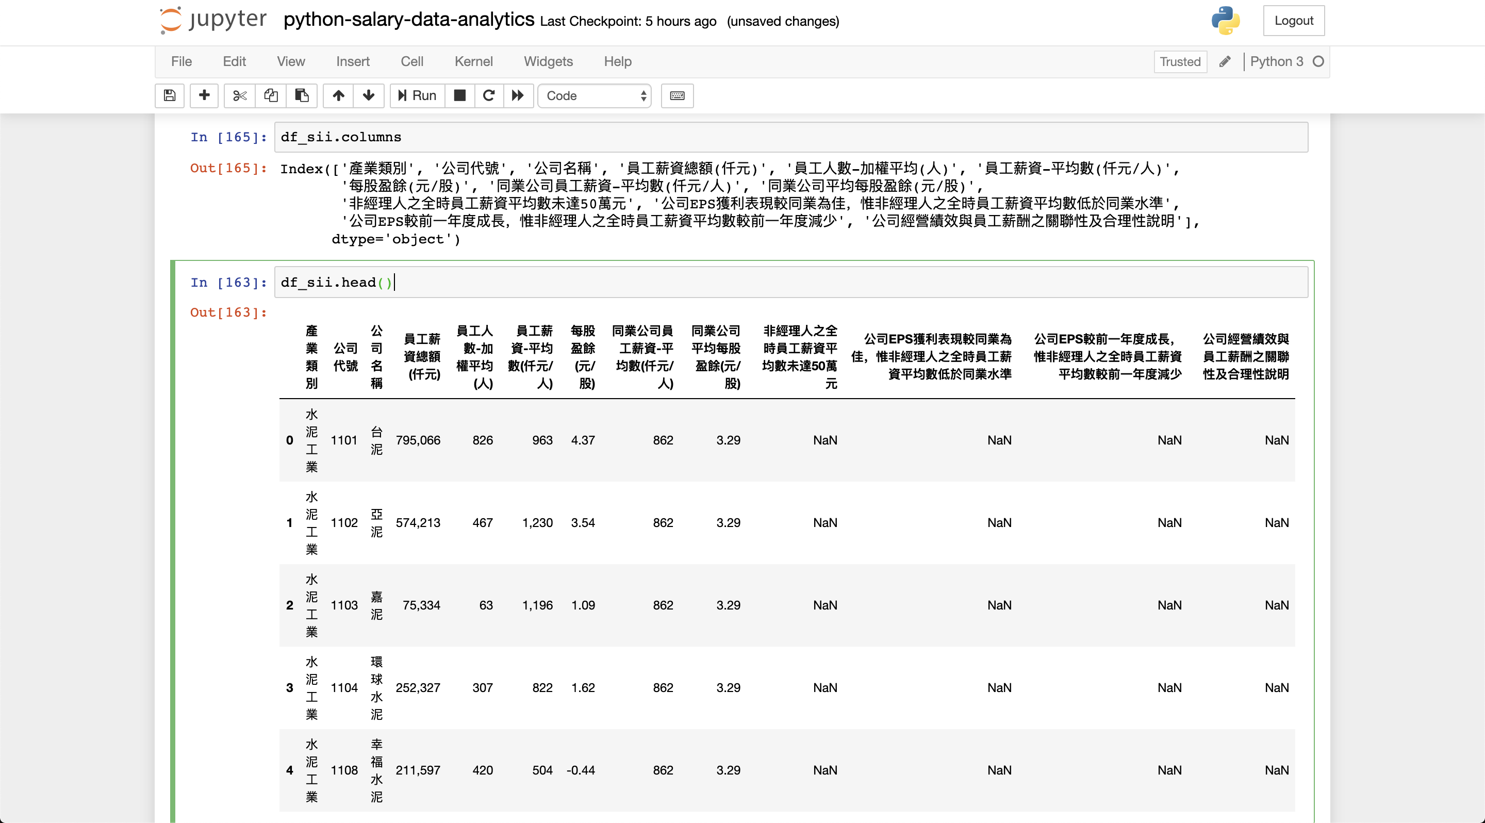Screen dimensions: 1485x823
Task: Click the pencil edit mode indicator
Action: coord(1225,62)
